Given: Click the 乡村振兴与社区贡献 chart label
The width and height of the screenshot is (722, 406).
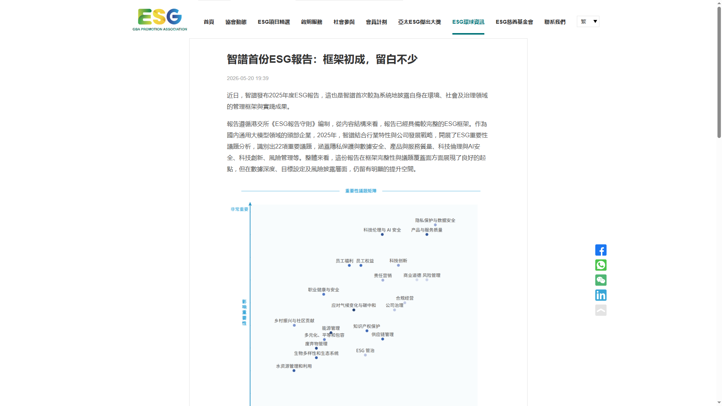Looking at the screenshot, I should tap(294, 321).
